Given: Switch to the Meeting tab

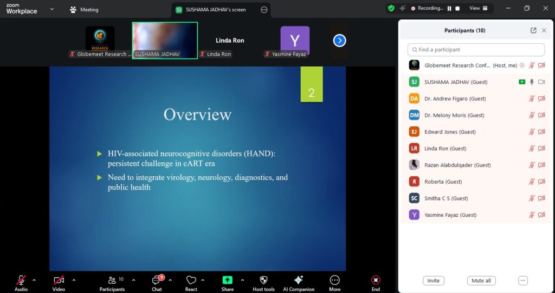Looking at the screenshot, I should [x=84, y=10].
